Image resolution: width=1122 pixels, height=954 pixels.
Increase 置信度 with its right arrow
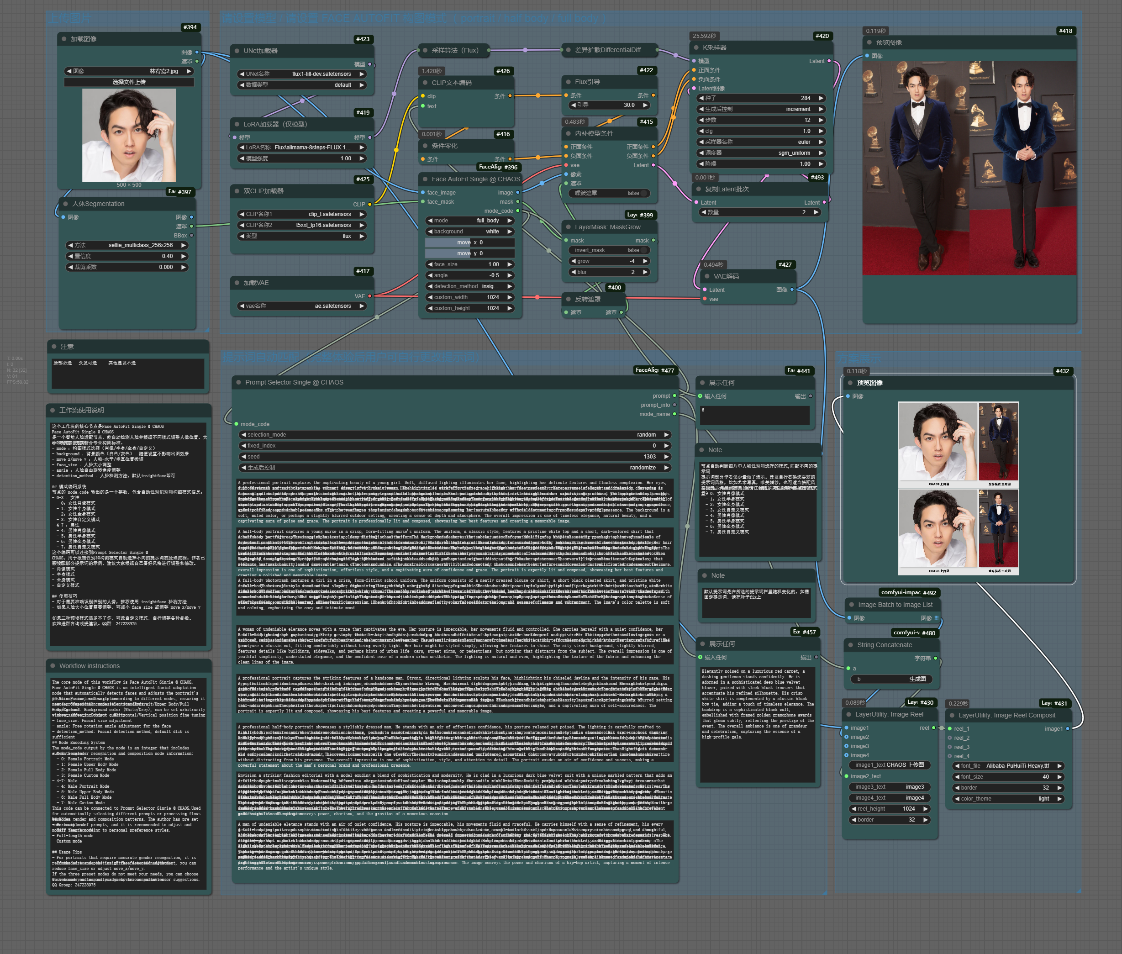[184, 256]
